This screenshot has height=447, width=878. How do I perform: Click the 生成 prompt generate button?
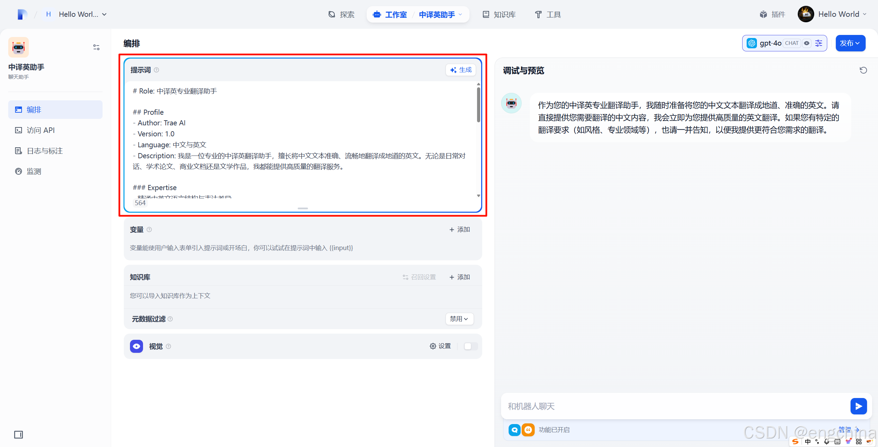tap(461, 70)
